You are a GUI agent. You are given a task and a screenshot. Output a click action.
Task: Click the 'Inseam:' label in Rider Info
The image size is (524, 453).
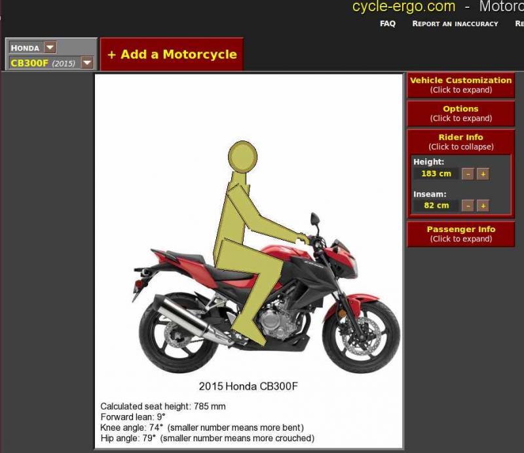click(430, 194)
